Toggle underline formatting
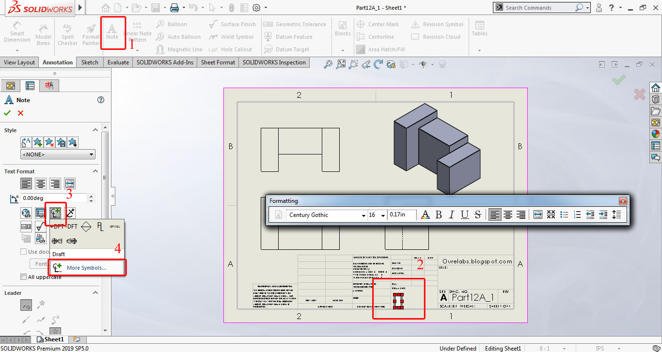This screenshot has height=352, width=662. coord(465,214)
